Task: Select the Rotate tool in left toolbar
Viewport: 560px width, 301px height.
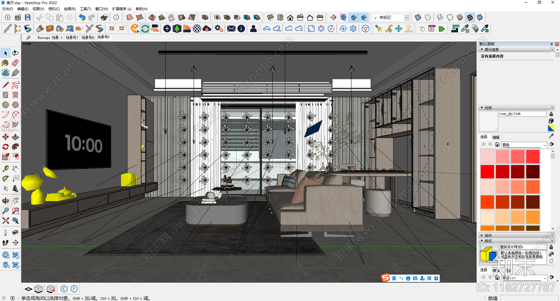Action: click(x=6, y=147)
